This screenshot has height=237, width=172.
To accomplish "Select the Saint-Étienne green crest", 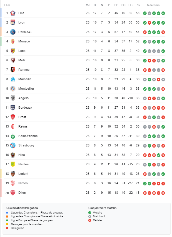I will click(x=13, y=136).
